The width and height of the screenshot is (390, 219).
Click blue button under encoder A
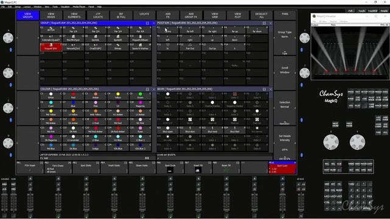click(11, 50)
